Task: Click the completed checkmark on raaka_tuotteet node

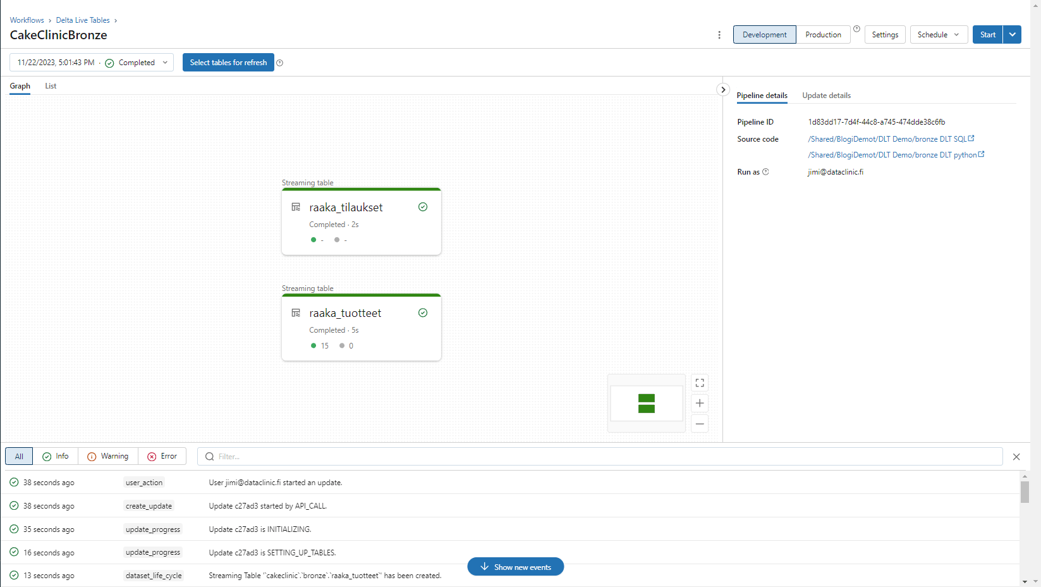Action: pos(422,312)
